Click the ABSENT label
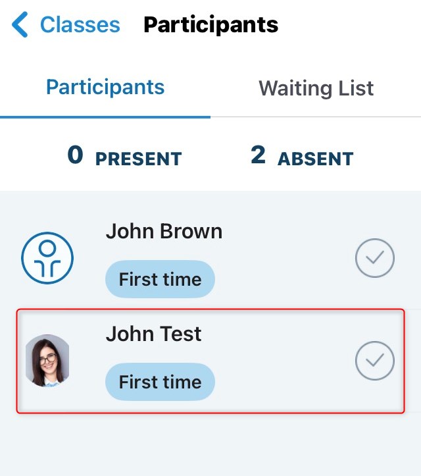 pyautogui.click(x=315, y=159)
